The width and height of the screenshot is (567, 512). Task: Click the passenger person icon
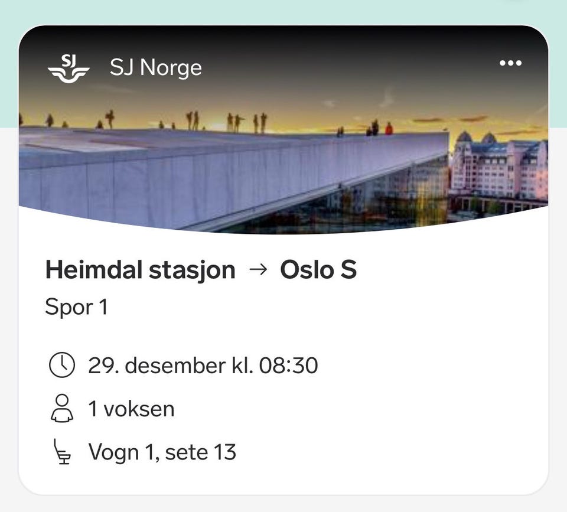pos(61,409)
